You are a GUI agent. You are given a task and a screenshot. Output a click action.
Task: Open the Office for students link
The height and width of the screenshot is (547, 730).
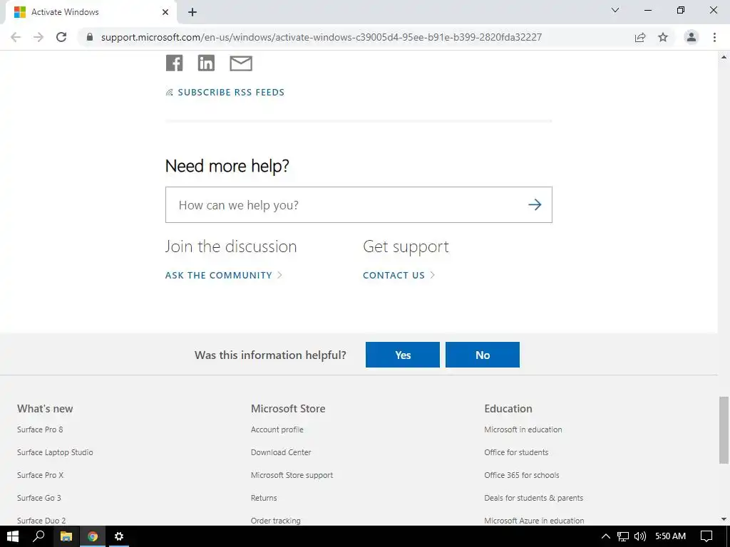[x=516, y=452]
